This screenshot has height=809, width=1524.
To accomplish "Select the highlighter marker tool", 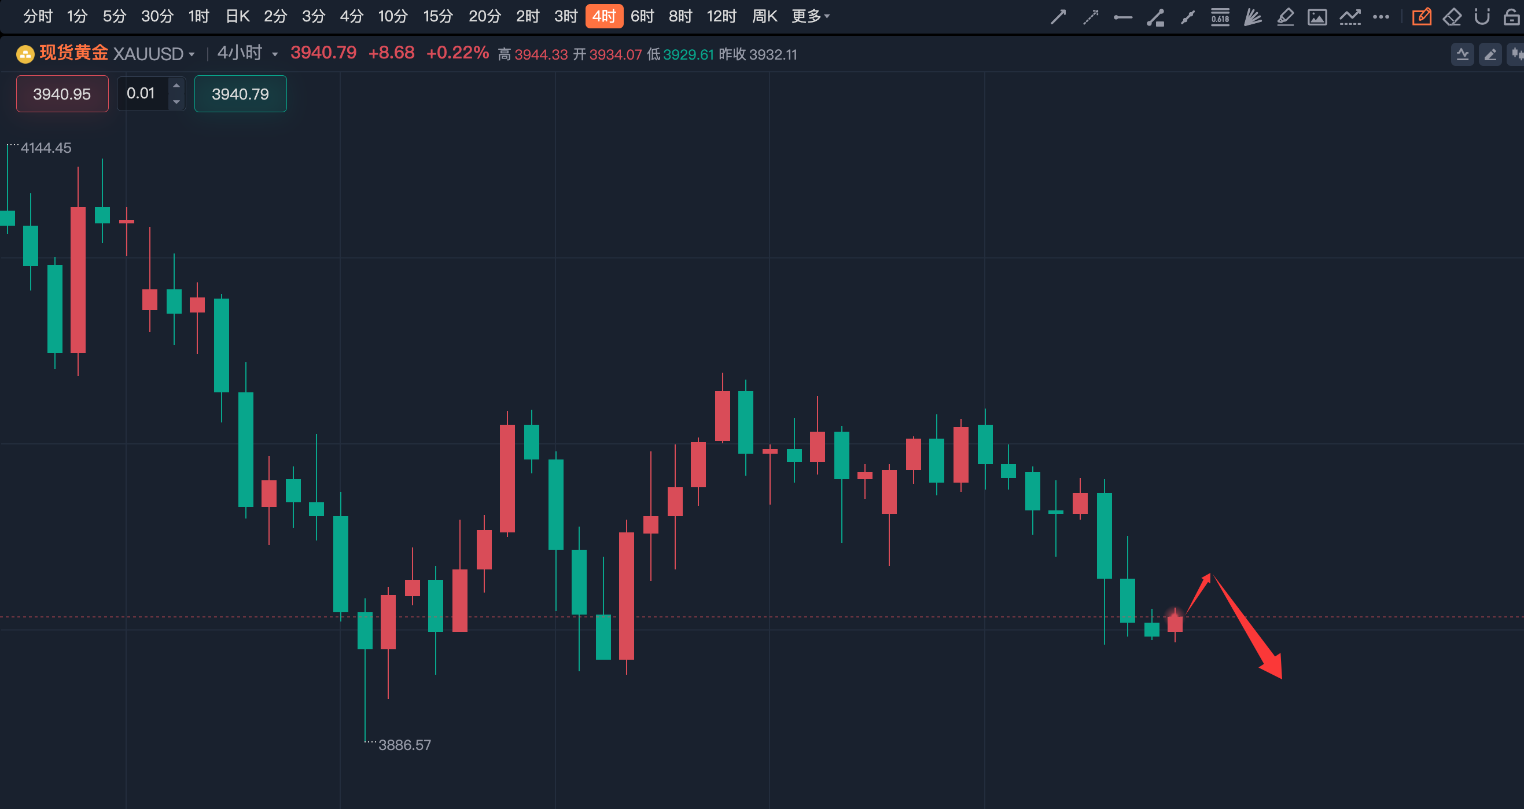I will click(1284, 17).
